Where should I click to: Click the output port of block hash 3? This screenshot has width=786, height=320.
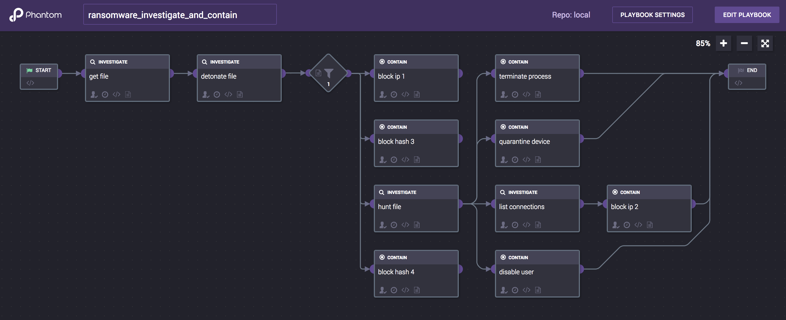tap(460, 139)
